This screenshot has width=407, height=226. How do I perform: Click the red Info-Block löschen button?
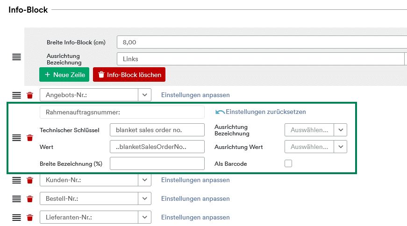click(129, 75)
